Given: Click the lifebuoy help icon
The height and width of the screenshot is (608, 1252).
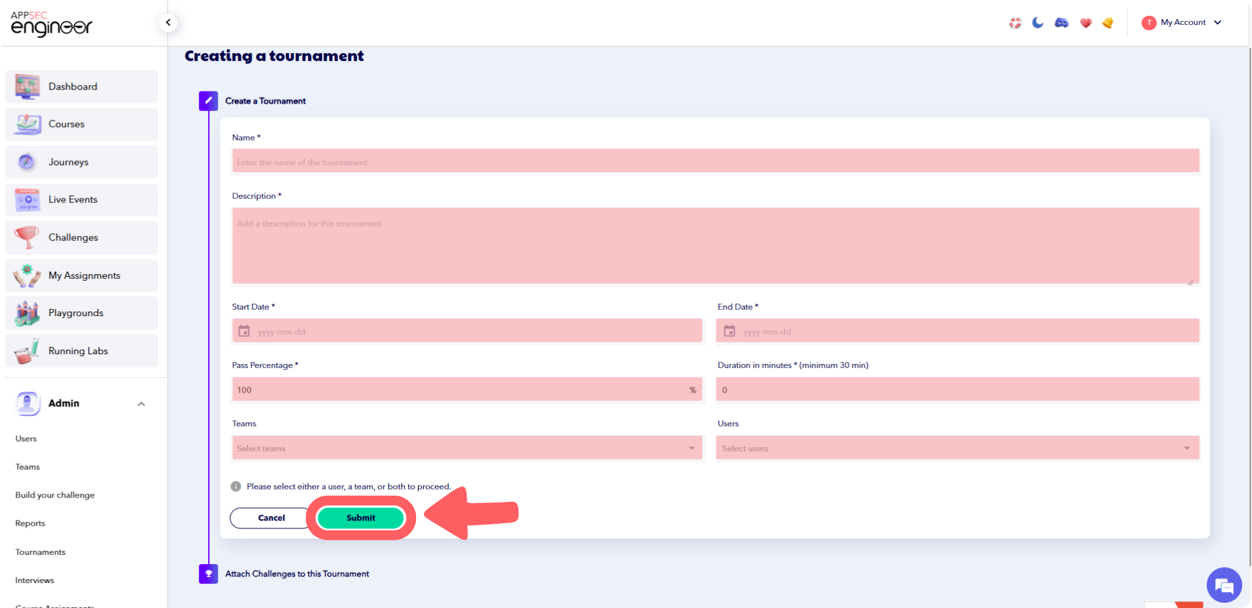Looking at the screenshot, I should pos(1015,23).
